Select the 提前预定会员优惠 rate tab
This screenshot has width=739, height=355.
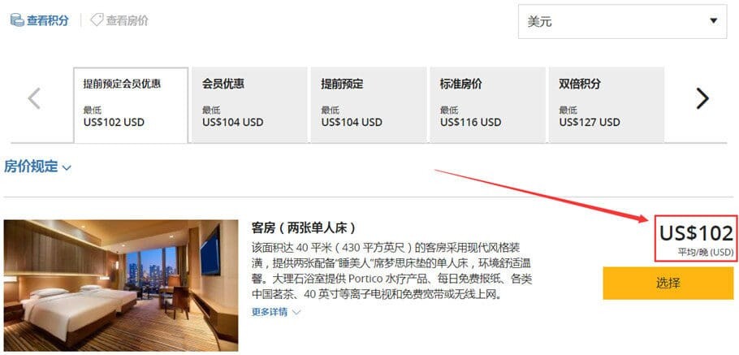[131, 105]
